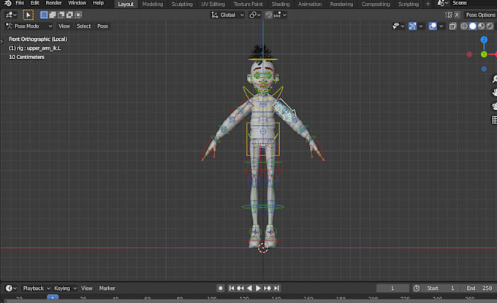Switch to the Sculpting workspace tab
This screenshot has height=303, width=497.
182,4
